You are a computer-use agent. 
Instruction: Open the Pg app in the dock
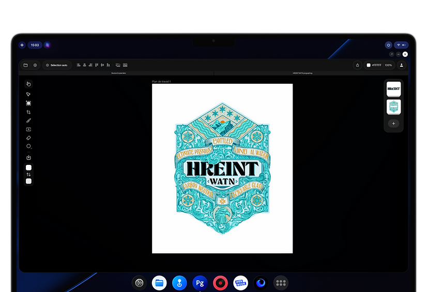click(200, 283)
